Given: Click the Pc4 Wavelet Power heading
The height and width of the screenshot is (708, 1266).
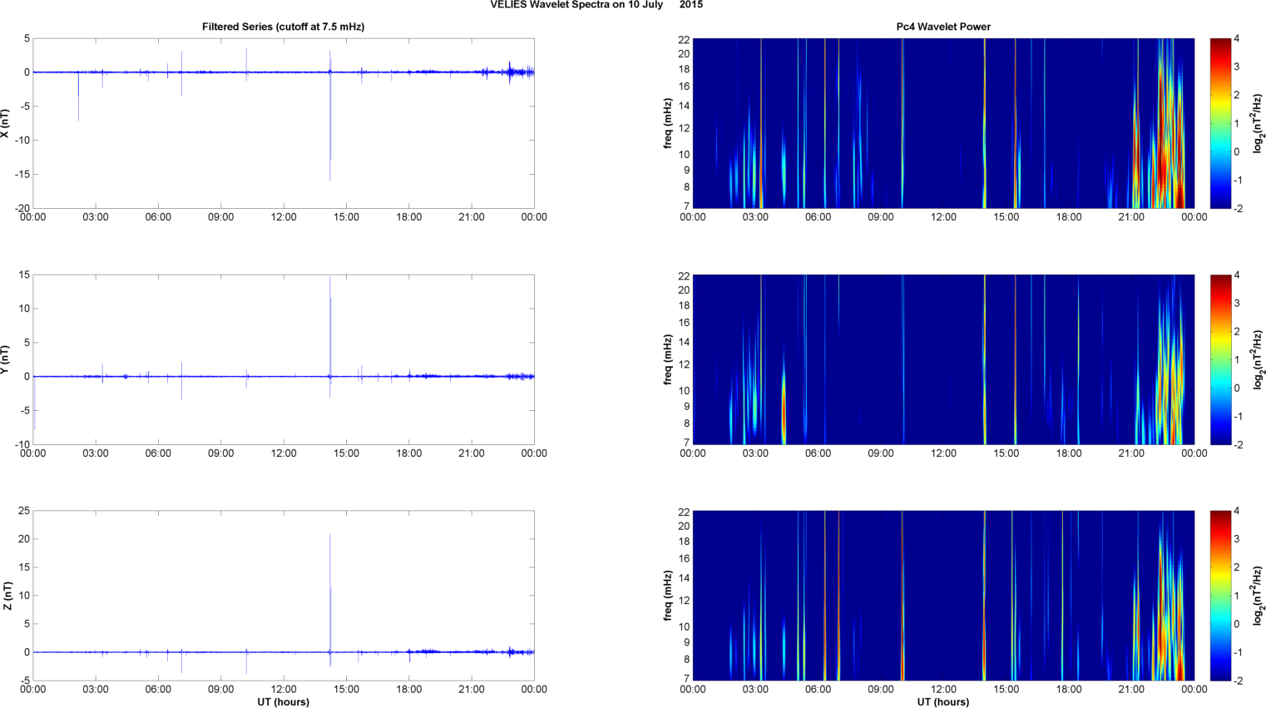Looking at the screenshot, I should [942, 27].
